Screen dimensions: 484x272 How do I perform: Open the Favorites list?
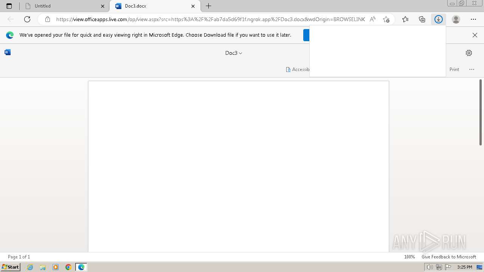coord(405,19)
